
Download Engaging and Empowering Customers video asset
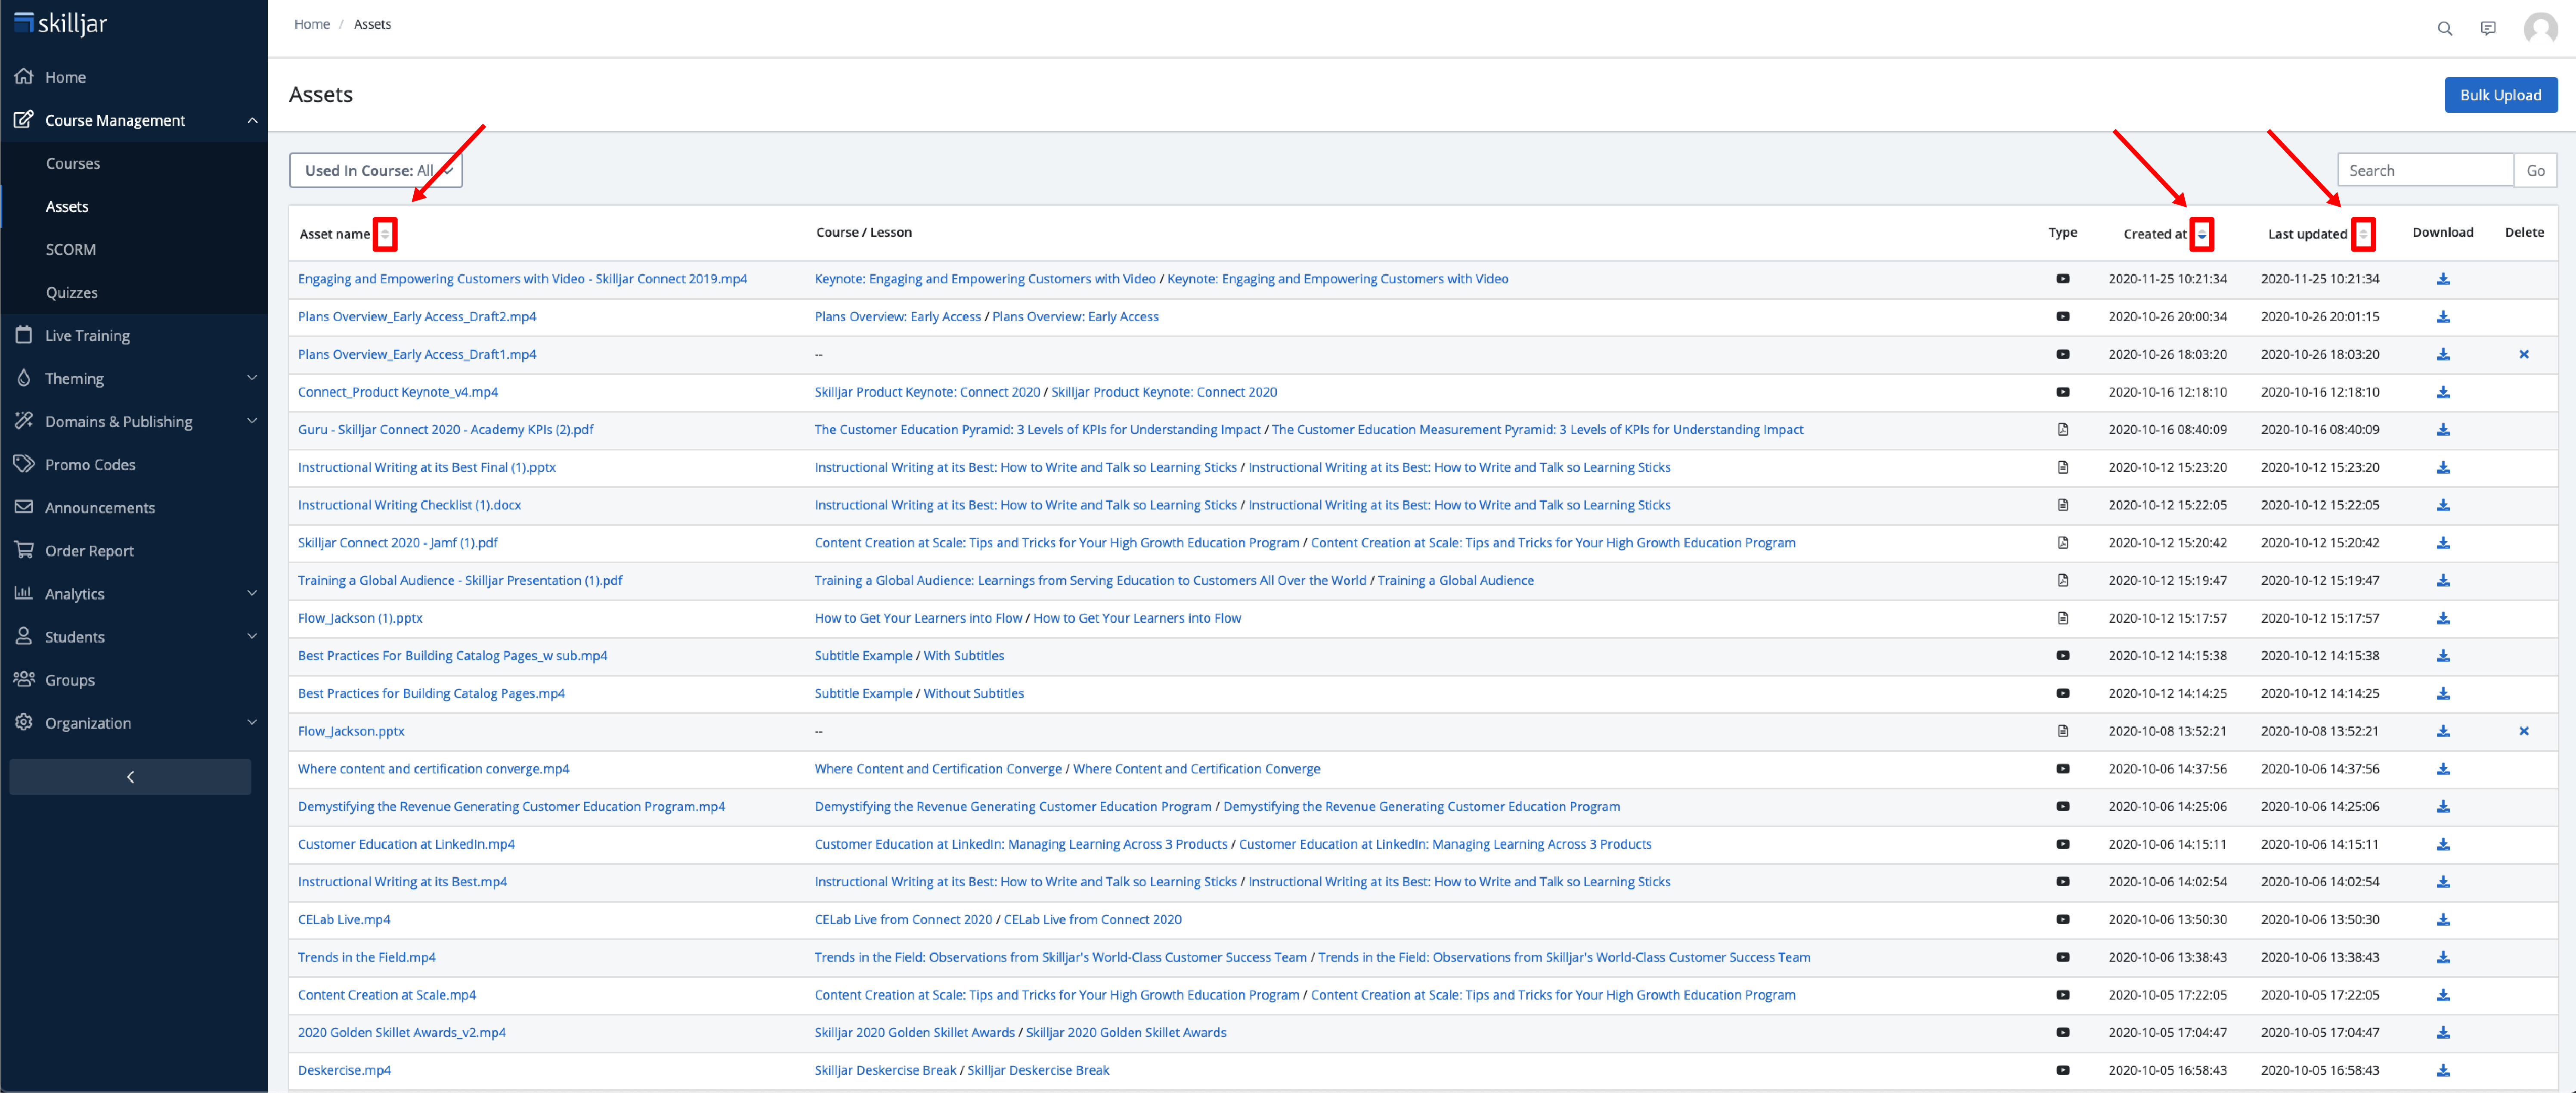click(2442, 279)
